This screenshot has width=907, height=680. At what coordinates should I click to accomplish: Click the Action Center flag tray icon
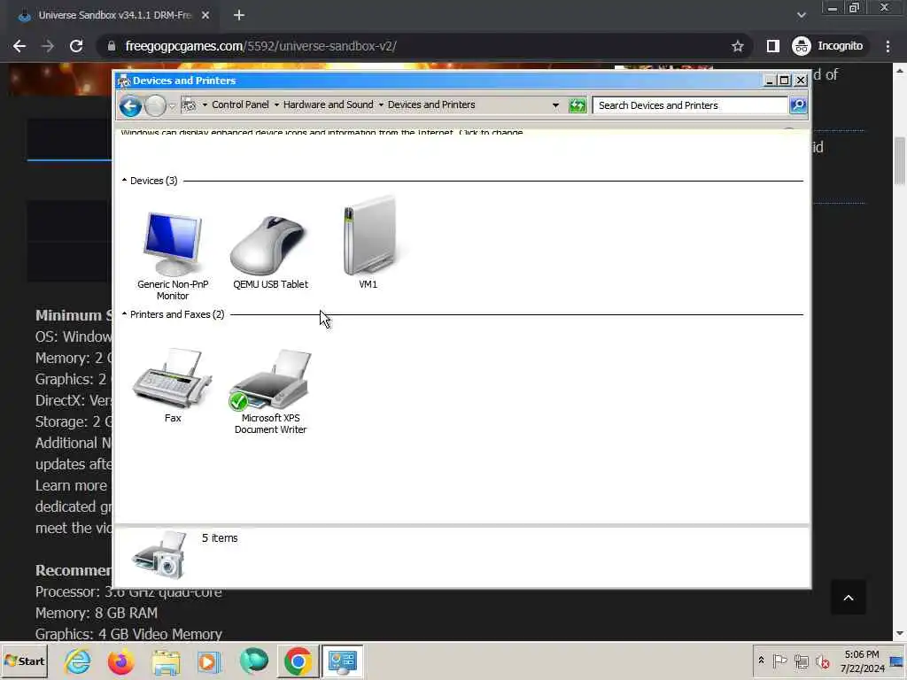click(779, 661)
